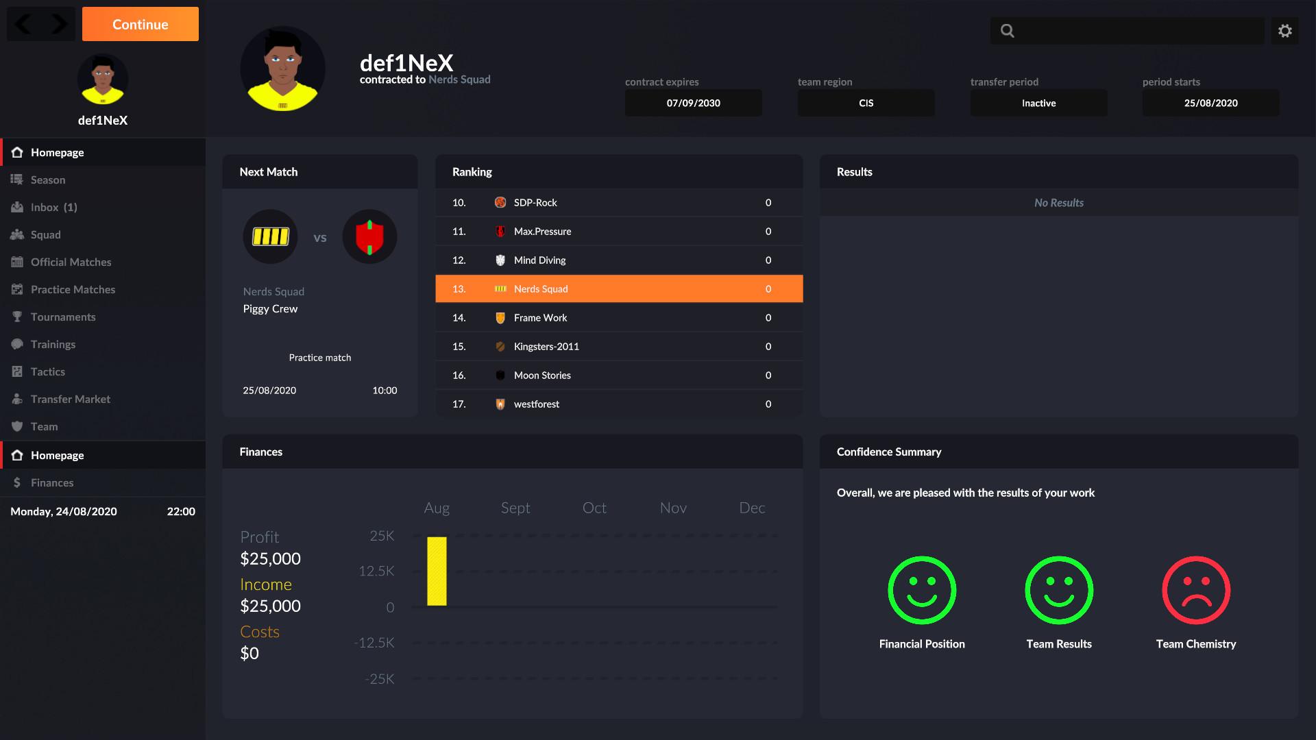Click the back navigation arrow
1316x740 pixels.
[x=23, y=24]
